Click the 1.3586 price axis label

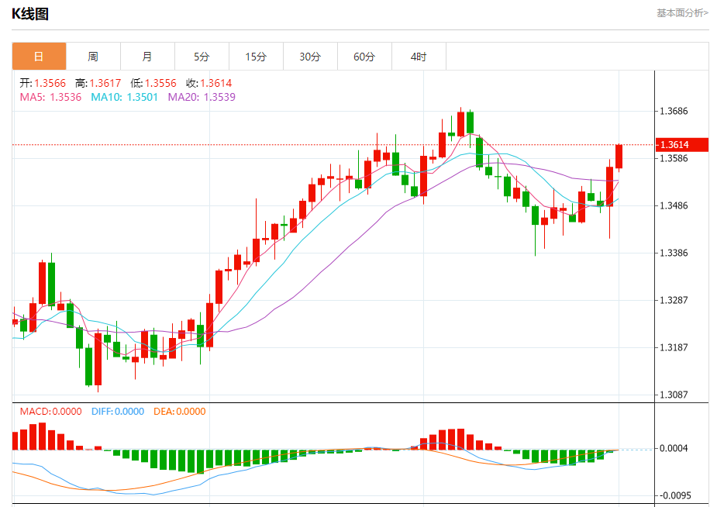point(674,158)
